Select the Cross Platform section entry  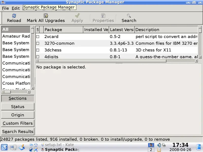(x=16, y=83)
